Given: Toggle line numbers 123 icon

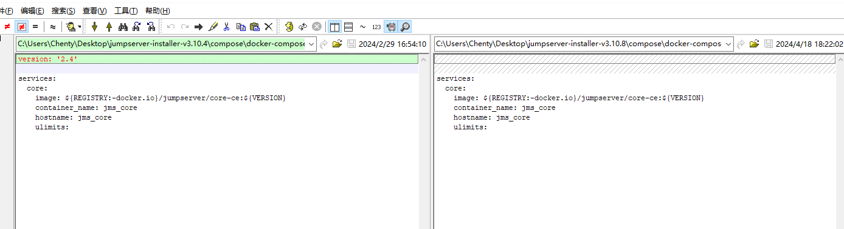Looking at the screenshot, I should pos(376,27).
